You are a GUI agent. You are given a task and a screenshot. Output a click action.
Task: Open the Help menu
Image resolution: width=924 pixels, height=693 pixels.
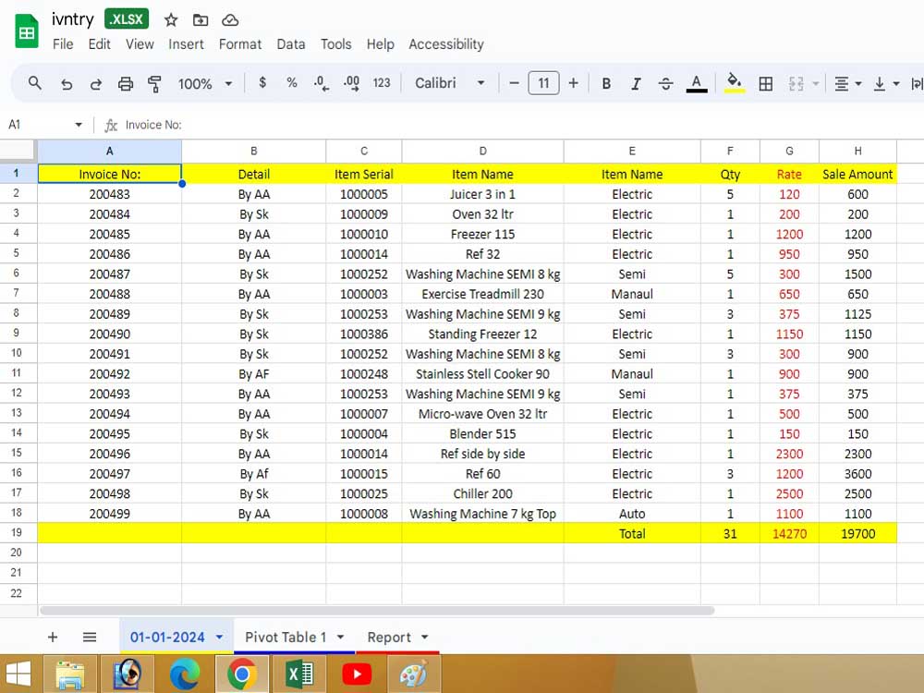pyautogui.click(x=380, y=44)
